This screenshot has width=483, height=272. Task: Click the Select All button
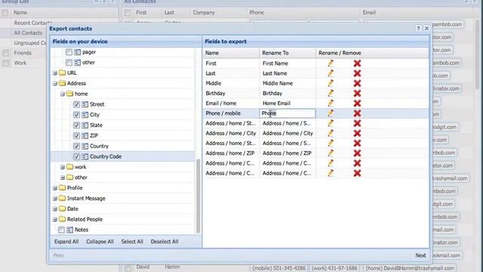click(132, 242)
